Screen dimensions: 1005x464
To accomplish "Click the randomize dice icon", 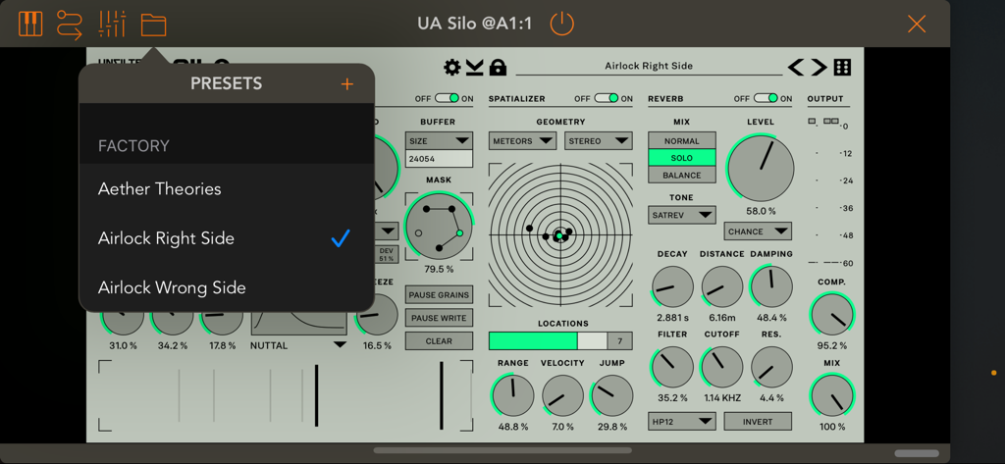I will (x=843, y=67).
